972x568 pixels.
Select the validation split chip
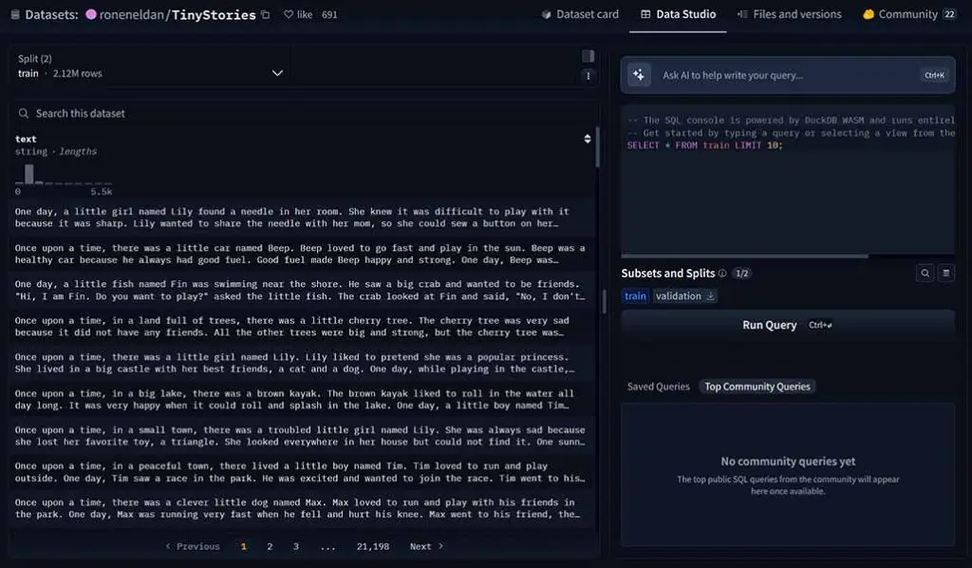[685, 296]
